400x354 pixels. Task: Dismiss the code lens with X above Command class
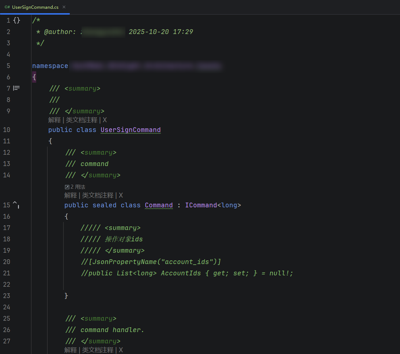121,195
